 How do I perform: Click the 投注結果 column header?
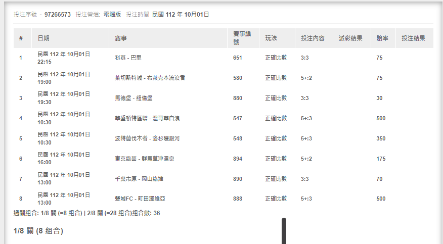413,38
